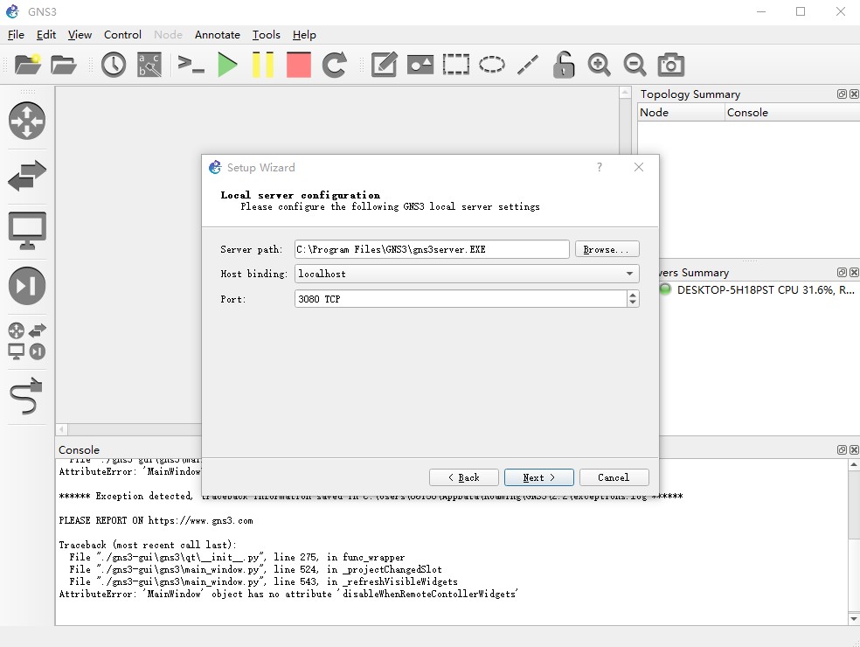860x647 pixels.
Task: Take a screenshot with camera icon
Action: point(670,64)
